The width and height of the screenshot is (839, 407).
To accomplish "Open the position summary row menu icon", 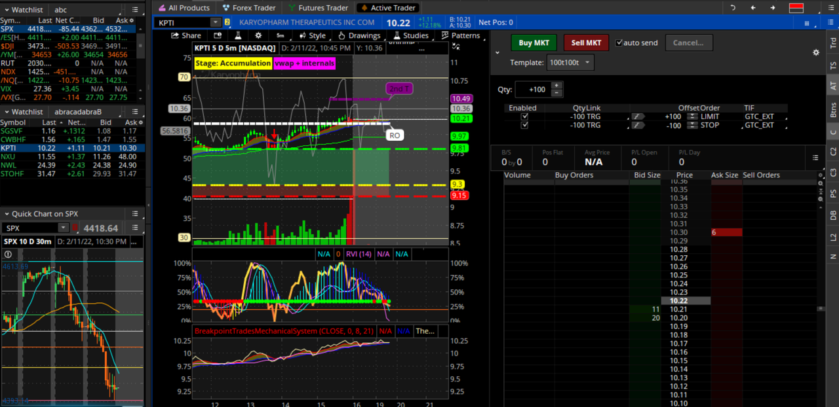I will point(815,158).
